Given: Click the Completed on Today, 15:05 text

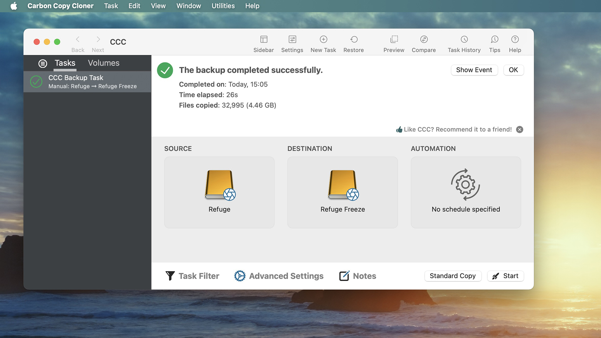Looking at the screenshot, I should tap(223, 84).
